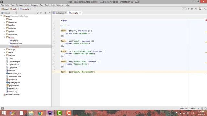Open the View menu

(x=12, y=5)
